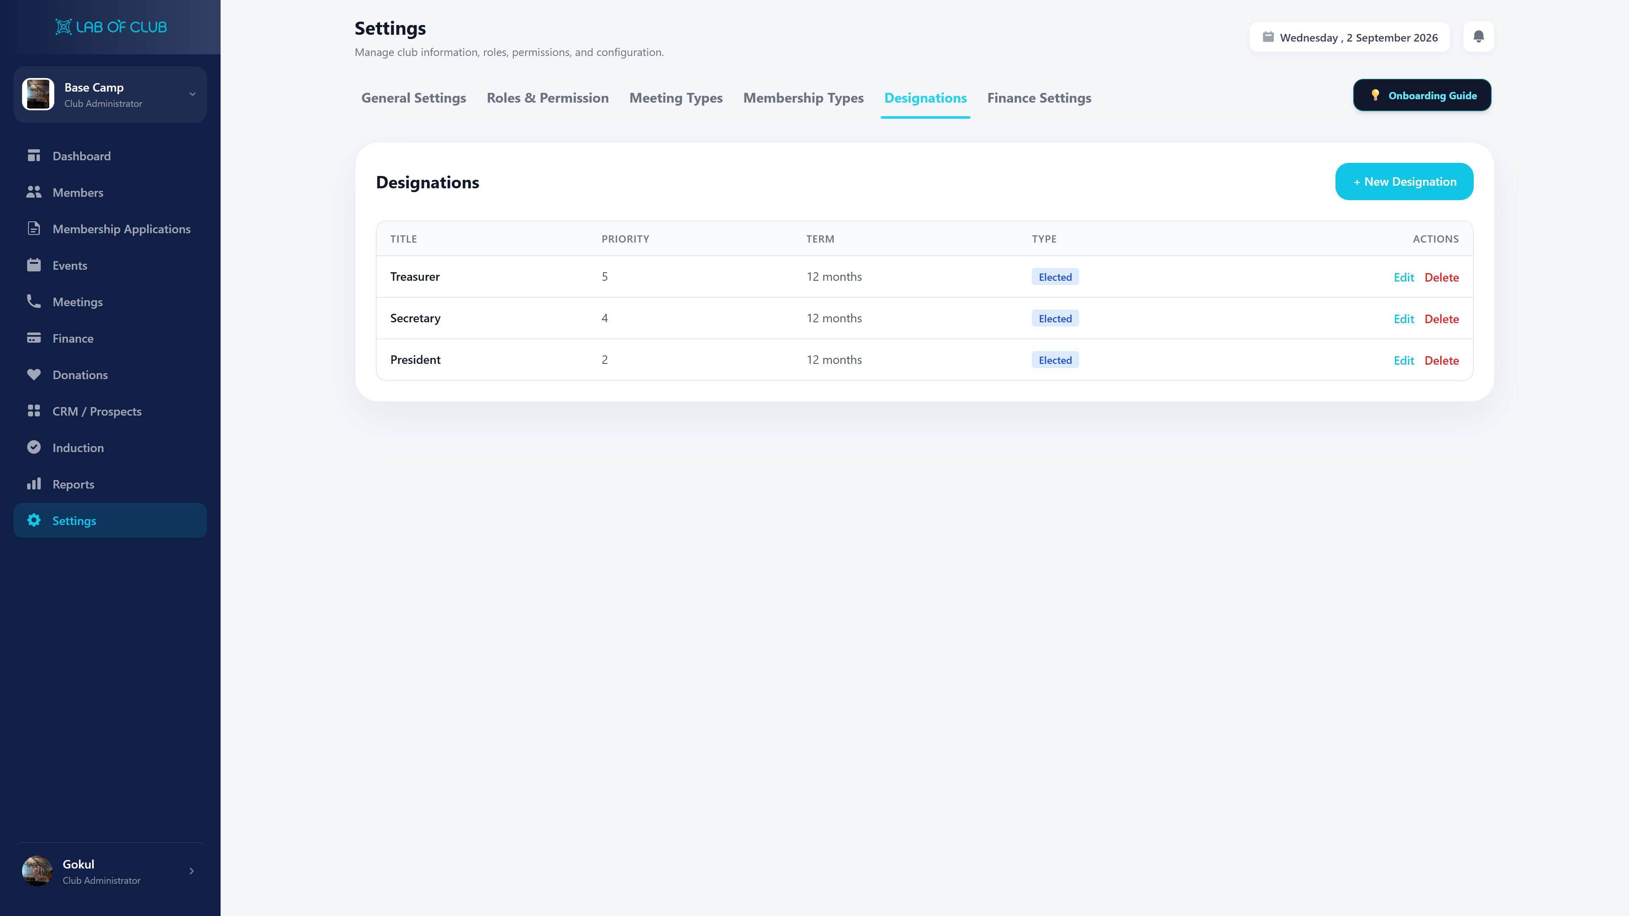Click the calendar icon beside the date

[1268, 37]
